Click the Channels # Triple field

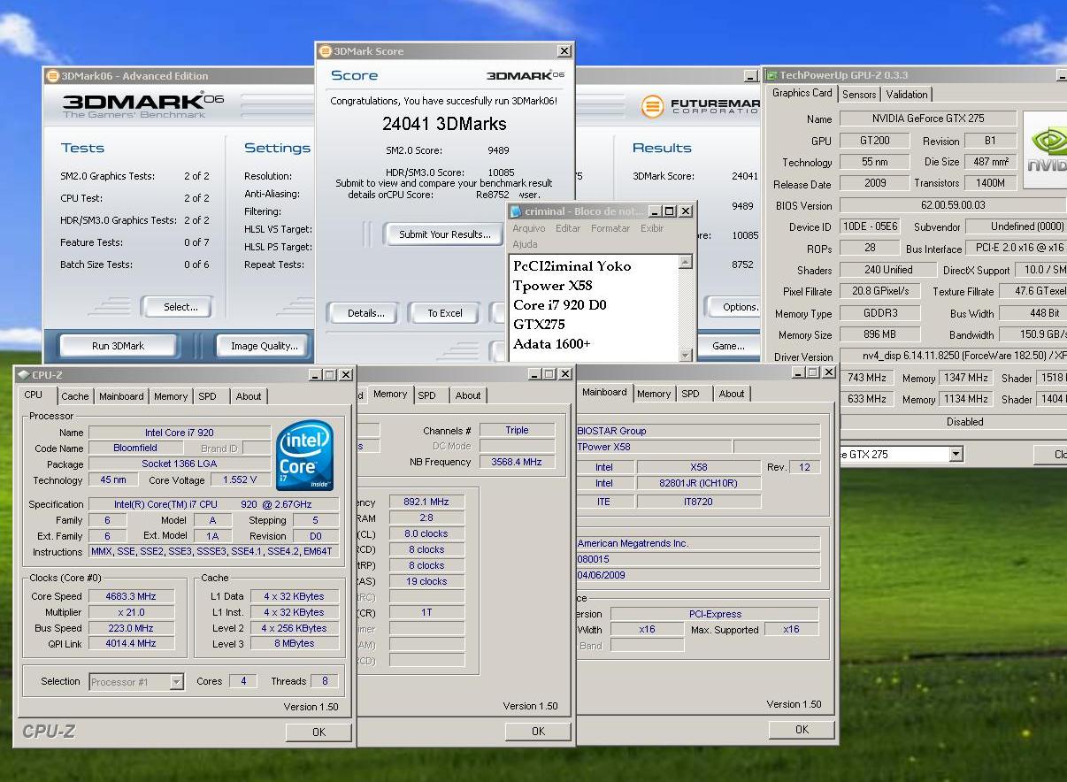coord(517,430)
